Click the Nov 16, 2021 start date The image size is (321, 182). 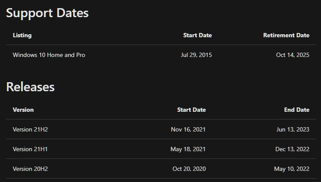[x=188, y=129]
